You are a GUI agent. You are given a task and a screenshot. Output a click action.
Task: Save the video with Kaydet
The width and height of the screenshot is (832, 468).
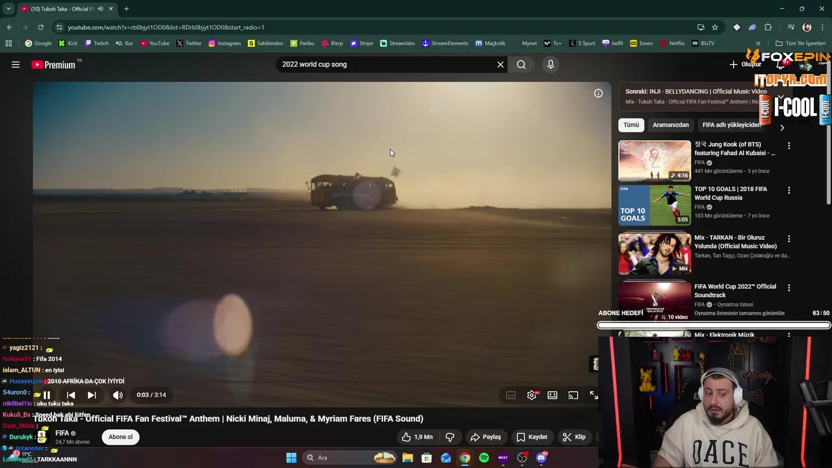tap(532, 437)
